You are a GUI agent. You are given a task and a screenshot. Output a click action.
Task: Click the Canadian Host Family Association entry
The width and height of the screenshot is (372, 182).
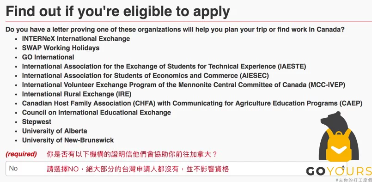point(192,103)
